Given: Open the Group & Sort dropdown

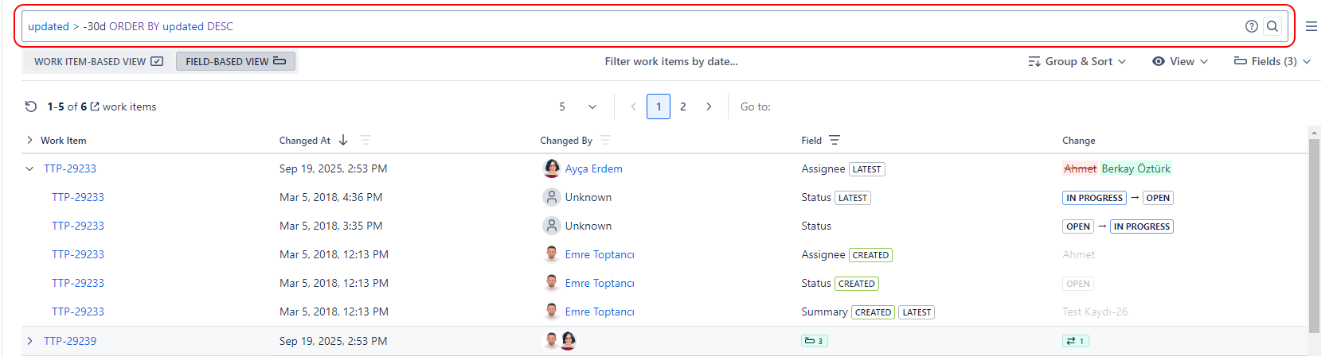Looking at the screenshot, I should [1077, 61].
